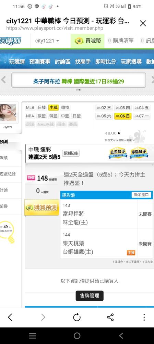
Task: Toggle 顯示盤口 in 運彩盤 header
Action: click(141, 195)
